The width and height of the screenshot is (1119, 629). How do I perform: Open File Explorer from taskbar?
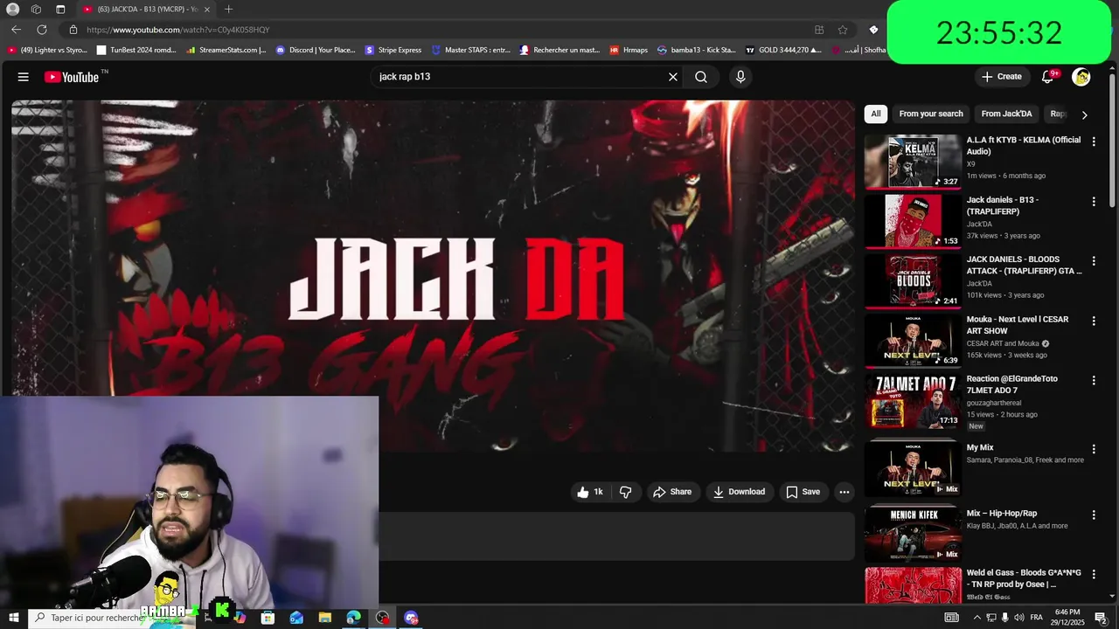click(x=325, y=618)
